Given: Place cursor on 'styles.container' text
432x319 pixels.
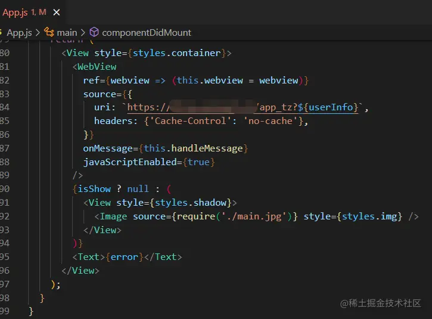Looking at the screenshot, I should (176, 53).
